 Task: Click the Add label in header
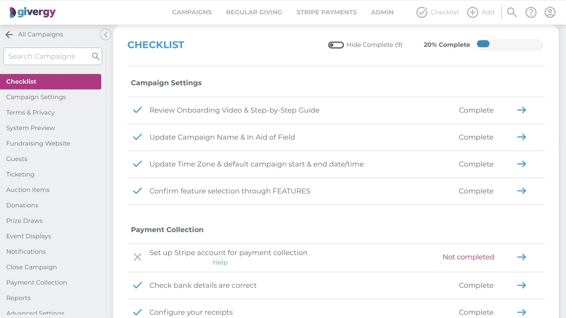pos(488,12)
